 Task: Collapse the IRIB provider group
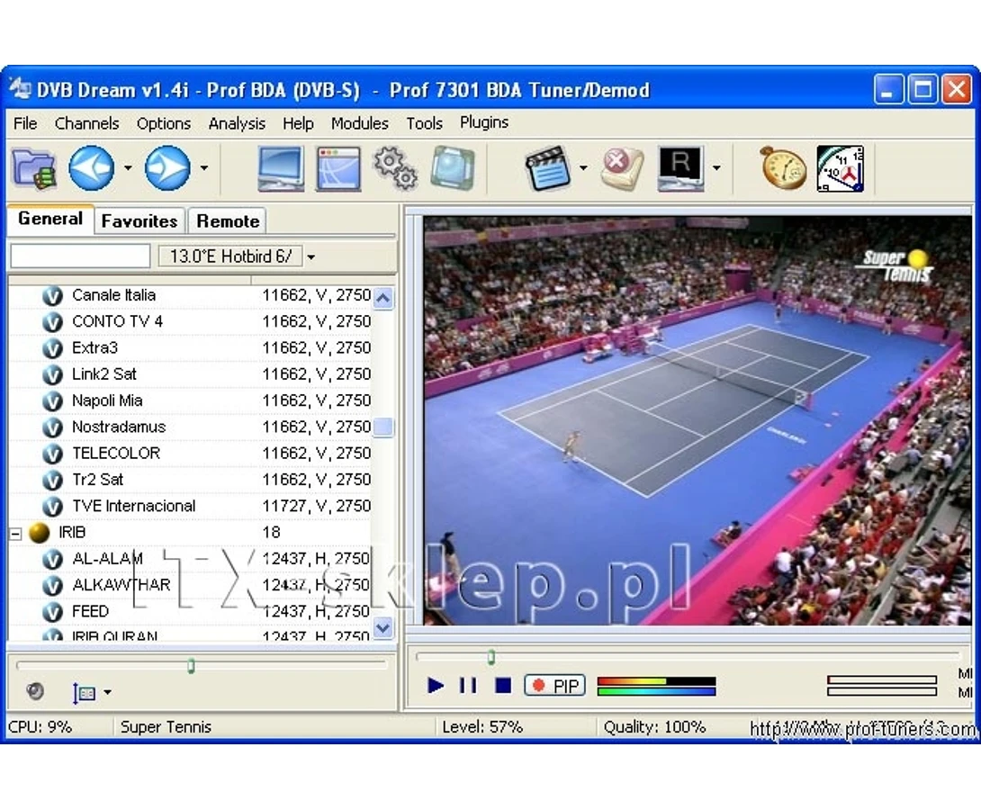coord(16,533)
